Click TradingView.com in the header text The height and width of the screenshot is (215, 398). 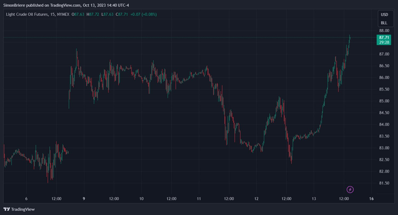(65, 5)
